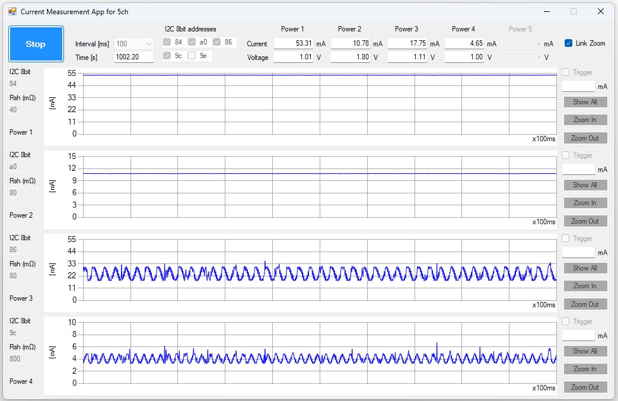The width and height of the screenshot is (618, 401).
Task: Click Power 3 trigger mA input field
Action: [578, 252]
